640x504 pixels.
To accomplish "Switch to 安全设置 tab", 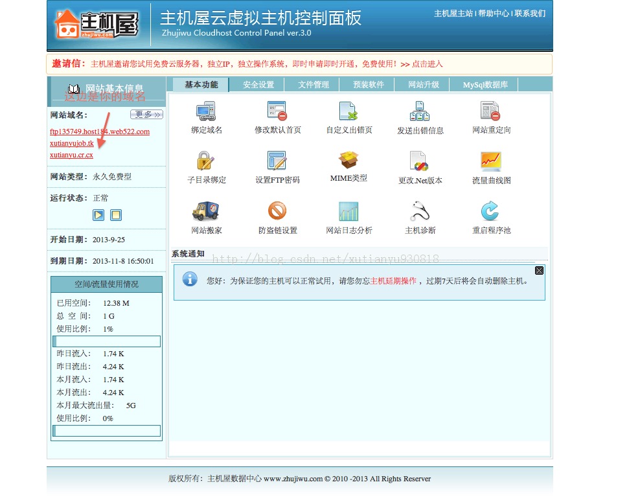I will (258, 84).
